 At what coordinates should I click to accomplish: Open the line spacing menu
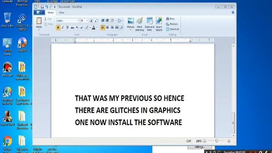click(121, 21)
